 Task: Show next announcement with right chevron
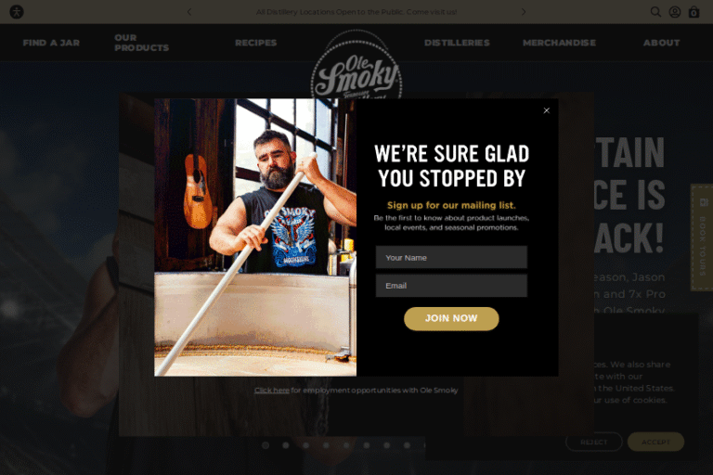point(524,12)
